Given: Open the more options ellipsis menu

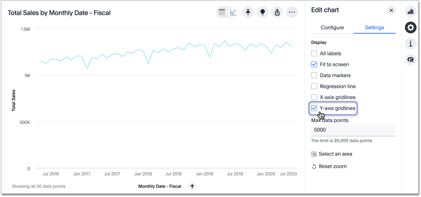Looking at the screenshot, I should (x=292, y=12).
